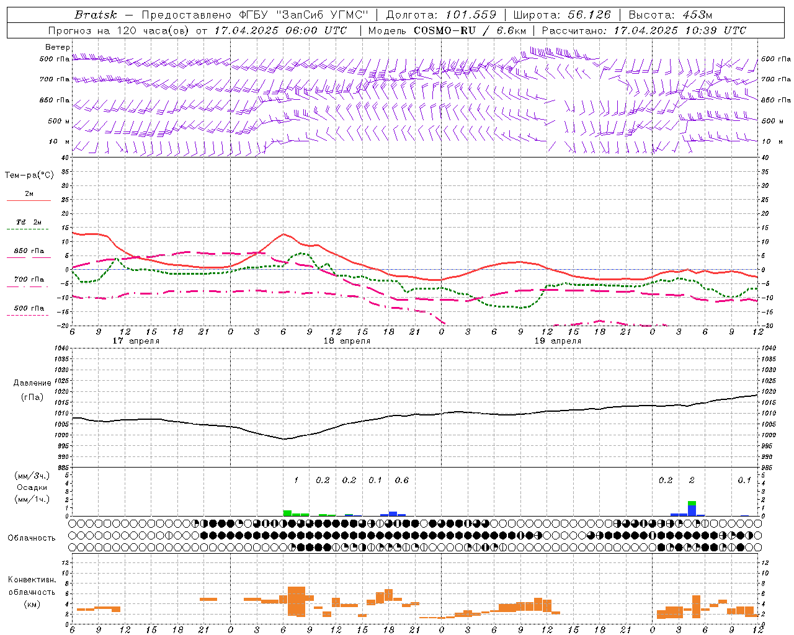Click the "Тем-ра(°C)" temperature panel label
The width and height of the screenshot is (794, 635).
click(x=29, y=175)
